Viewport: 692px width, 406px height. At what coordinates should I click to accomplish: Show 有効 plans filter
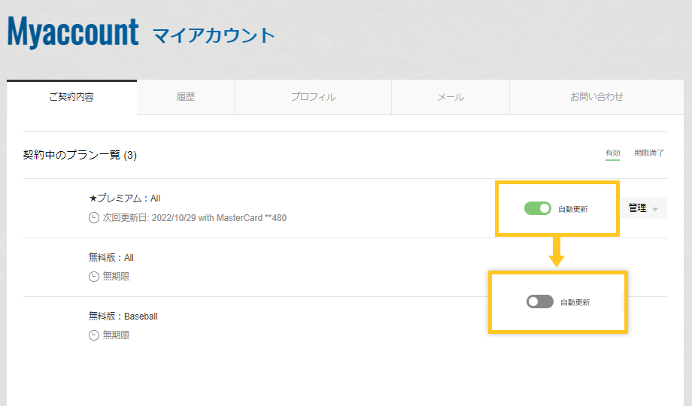pyautogui.click(x=612, y=153)
